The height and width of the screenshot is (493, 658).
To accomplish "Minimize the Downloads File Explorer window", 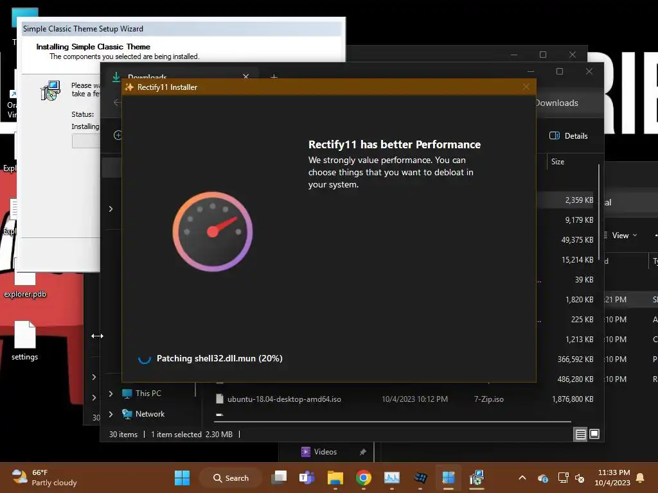I will [530, 71].
